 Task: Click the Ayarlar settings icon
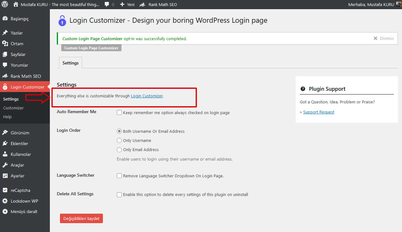(5, 176)
